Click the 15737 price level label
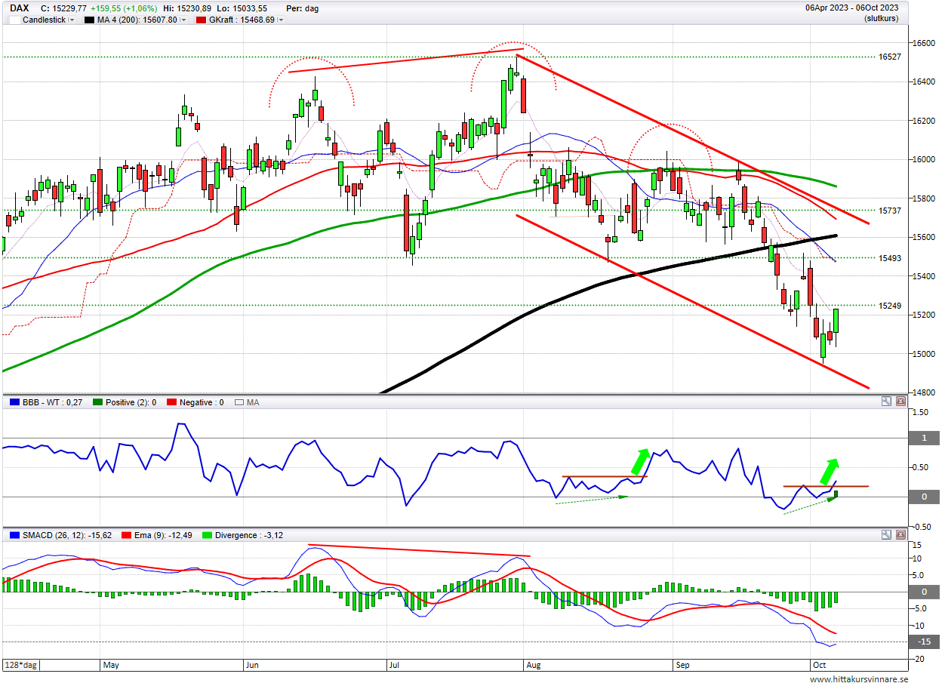The image size is (942, 683). (x=890, y=211)
